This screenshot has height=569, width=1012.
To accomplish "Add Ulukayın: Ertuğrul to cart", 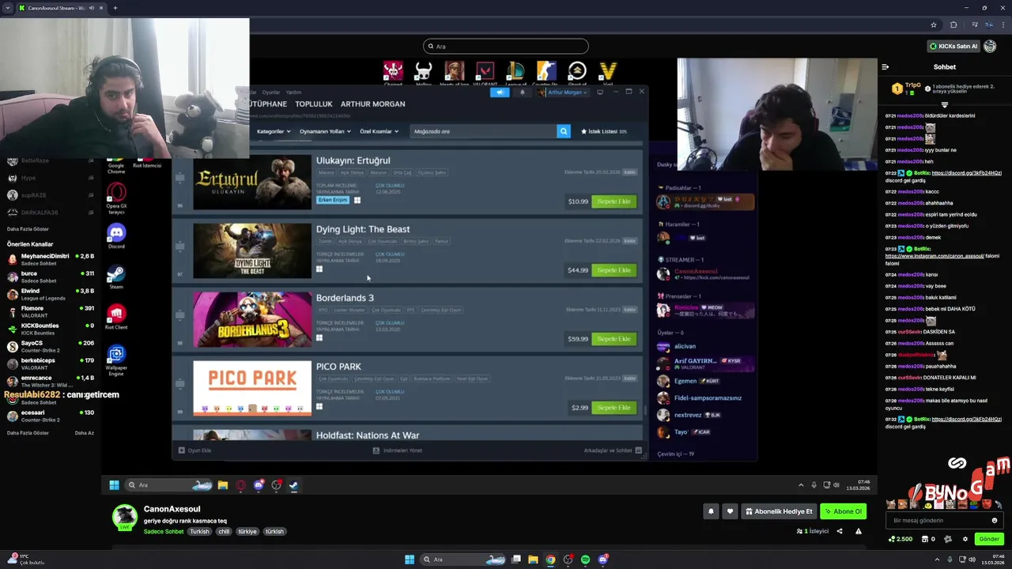I will point(614,202).
